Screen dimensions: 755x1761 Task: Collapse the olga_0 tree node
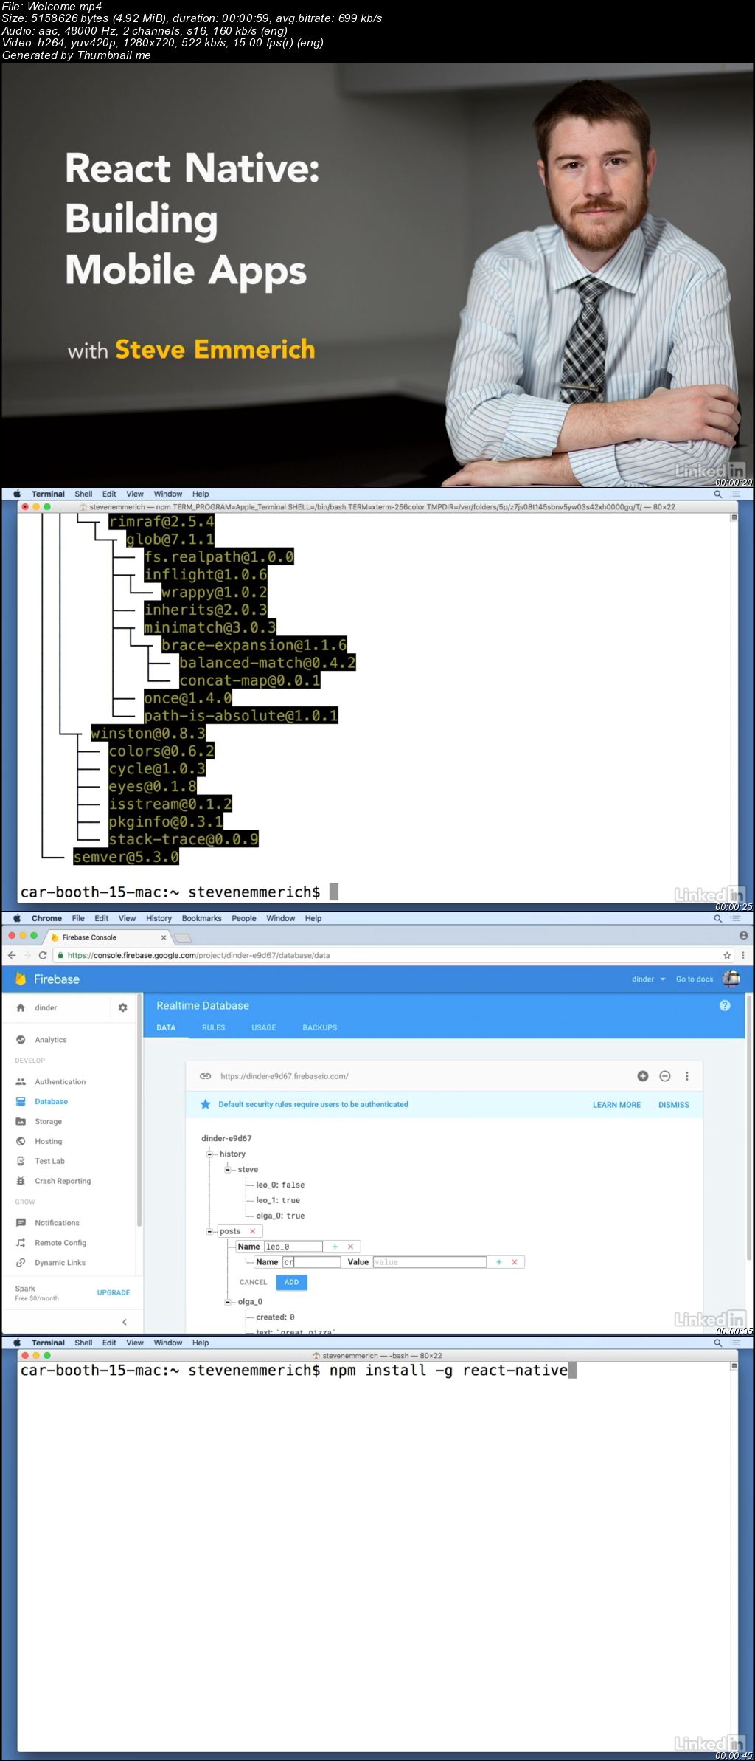point(228,1302)
